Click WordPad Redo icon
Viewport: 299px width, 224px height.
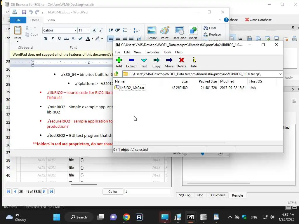pyautogui.click(x=37, y=12)
